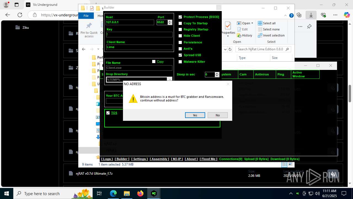353x199 pixels.
Task: Check the Hide Client option
Action: (180, 36)
